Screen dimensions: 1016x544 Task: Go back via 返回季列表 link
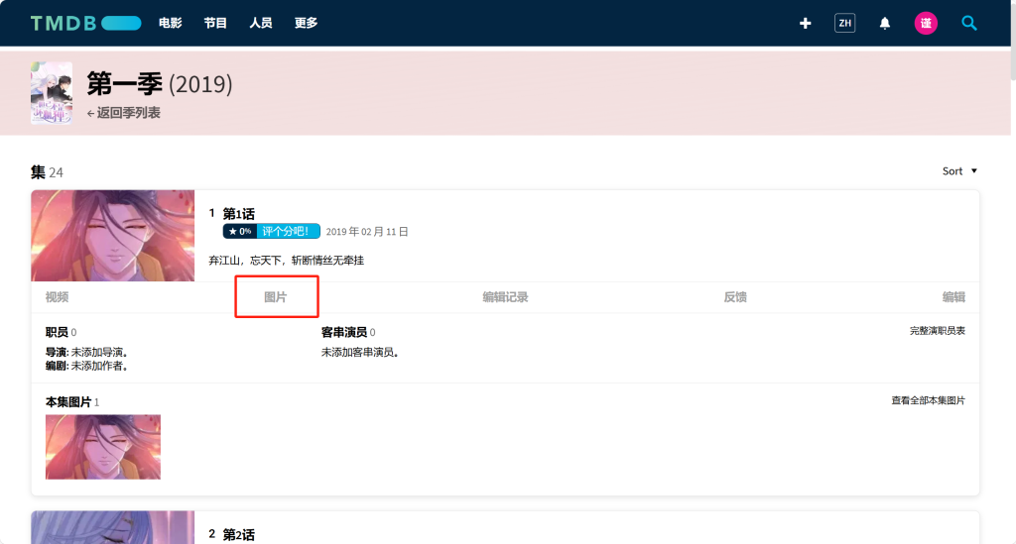[124, 113]
